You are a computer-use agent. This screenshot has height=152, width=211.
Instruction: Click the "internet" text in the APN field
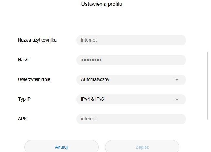pyautogui.click(x=89, y=119)
